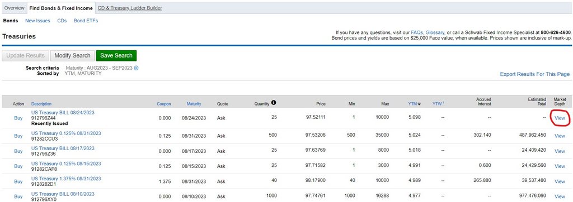Click the price value 98.17900

[x=316, y=181]
